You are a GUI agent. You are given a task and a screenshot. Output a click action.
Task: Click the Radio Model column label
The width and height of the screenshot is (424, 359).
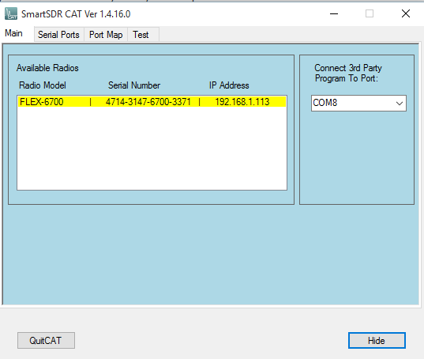[x=43, y=85]
